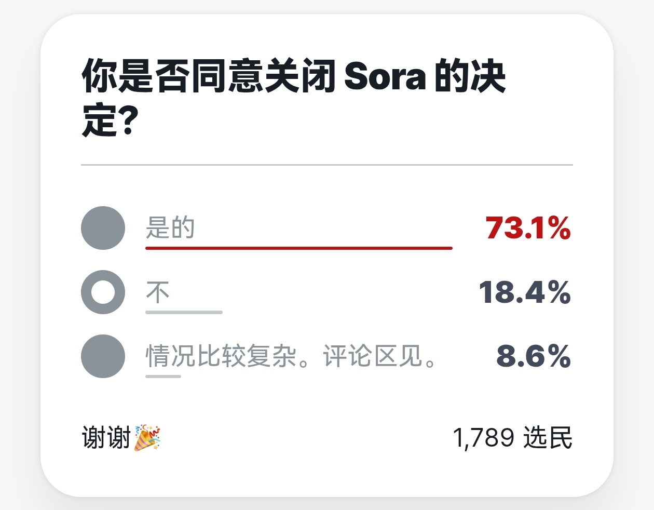Click the 1,789 vote count number
The height and width of the screenshot is (510, 654).
483,437
